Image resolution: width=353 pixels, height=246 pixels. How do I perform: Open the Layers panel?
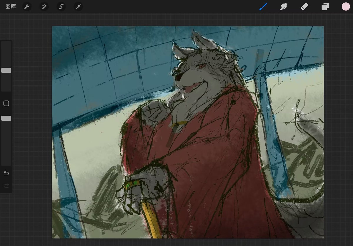point(325,7)
